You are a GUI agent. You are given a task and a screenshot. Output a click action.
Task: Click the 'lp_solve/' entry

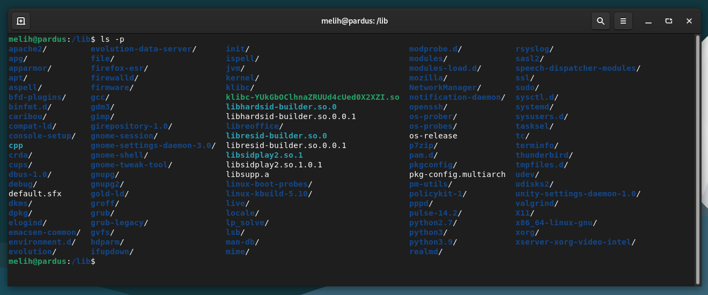(247, 223)
